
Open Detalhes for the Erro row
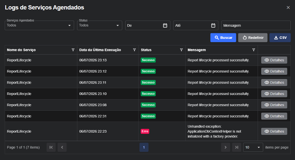tap(274, 131)
